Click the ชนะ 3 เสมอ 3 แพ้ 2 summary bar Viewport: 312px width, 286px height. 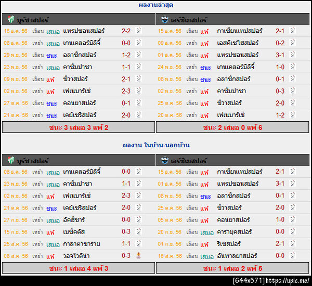[x=79, y=127]
